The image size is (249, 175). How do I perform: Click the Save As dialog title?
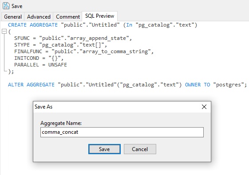click(43, 107)
